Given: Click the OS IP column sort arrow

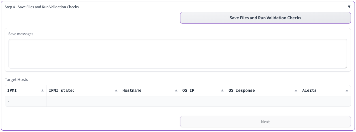Looking at the screenshot, I should (222, 91).
